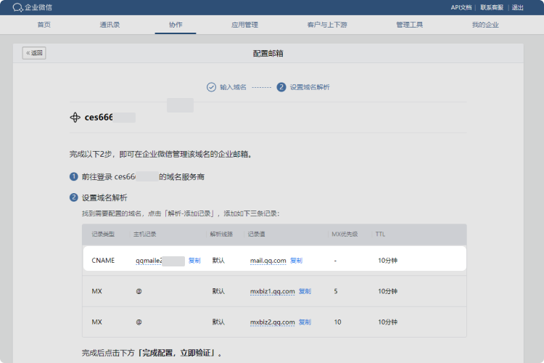Switch to 我的企业 tab
This screenshot has height=363, width=544.
pos(485,25)
